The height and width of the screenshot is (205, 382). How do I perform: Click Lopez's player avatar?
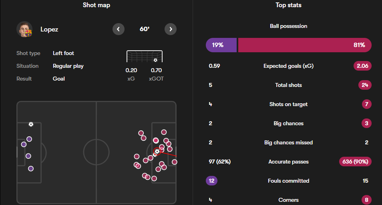[24, 29]
